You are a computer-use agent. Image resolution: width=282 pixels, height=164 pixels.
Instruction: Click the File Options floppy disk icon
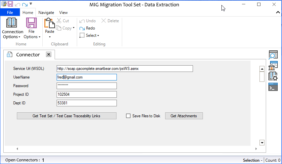[x=31, y=23]
